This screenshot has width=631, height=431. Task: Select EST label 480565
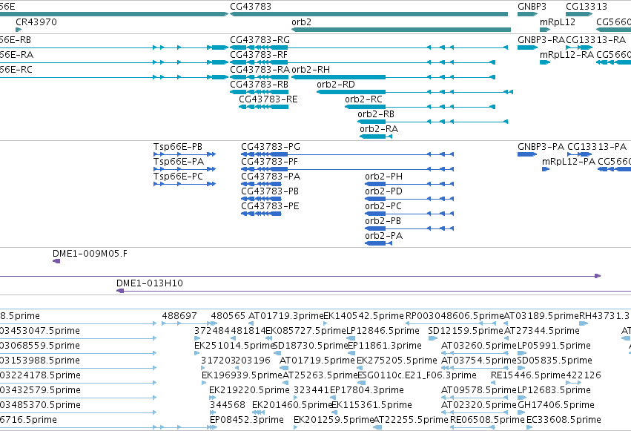click(x=228, y=316)
